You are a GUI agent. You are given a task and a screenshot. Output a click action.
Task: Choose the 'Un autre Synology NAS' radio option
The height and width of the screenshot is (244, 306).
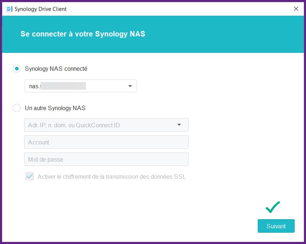pyautogui.click(x=17, y=108)
